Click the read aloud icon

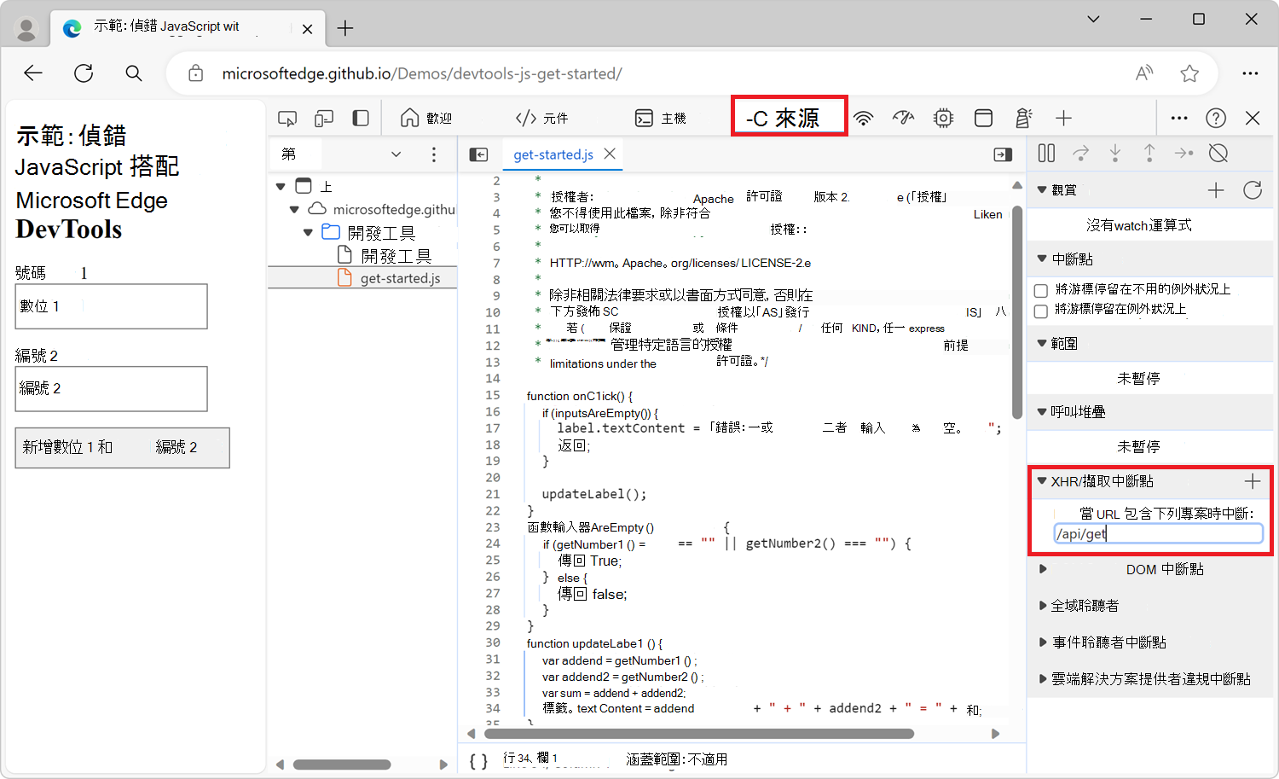pos(1145,73)
